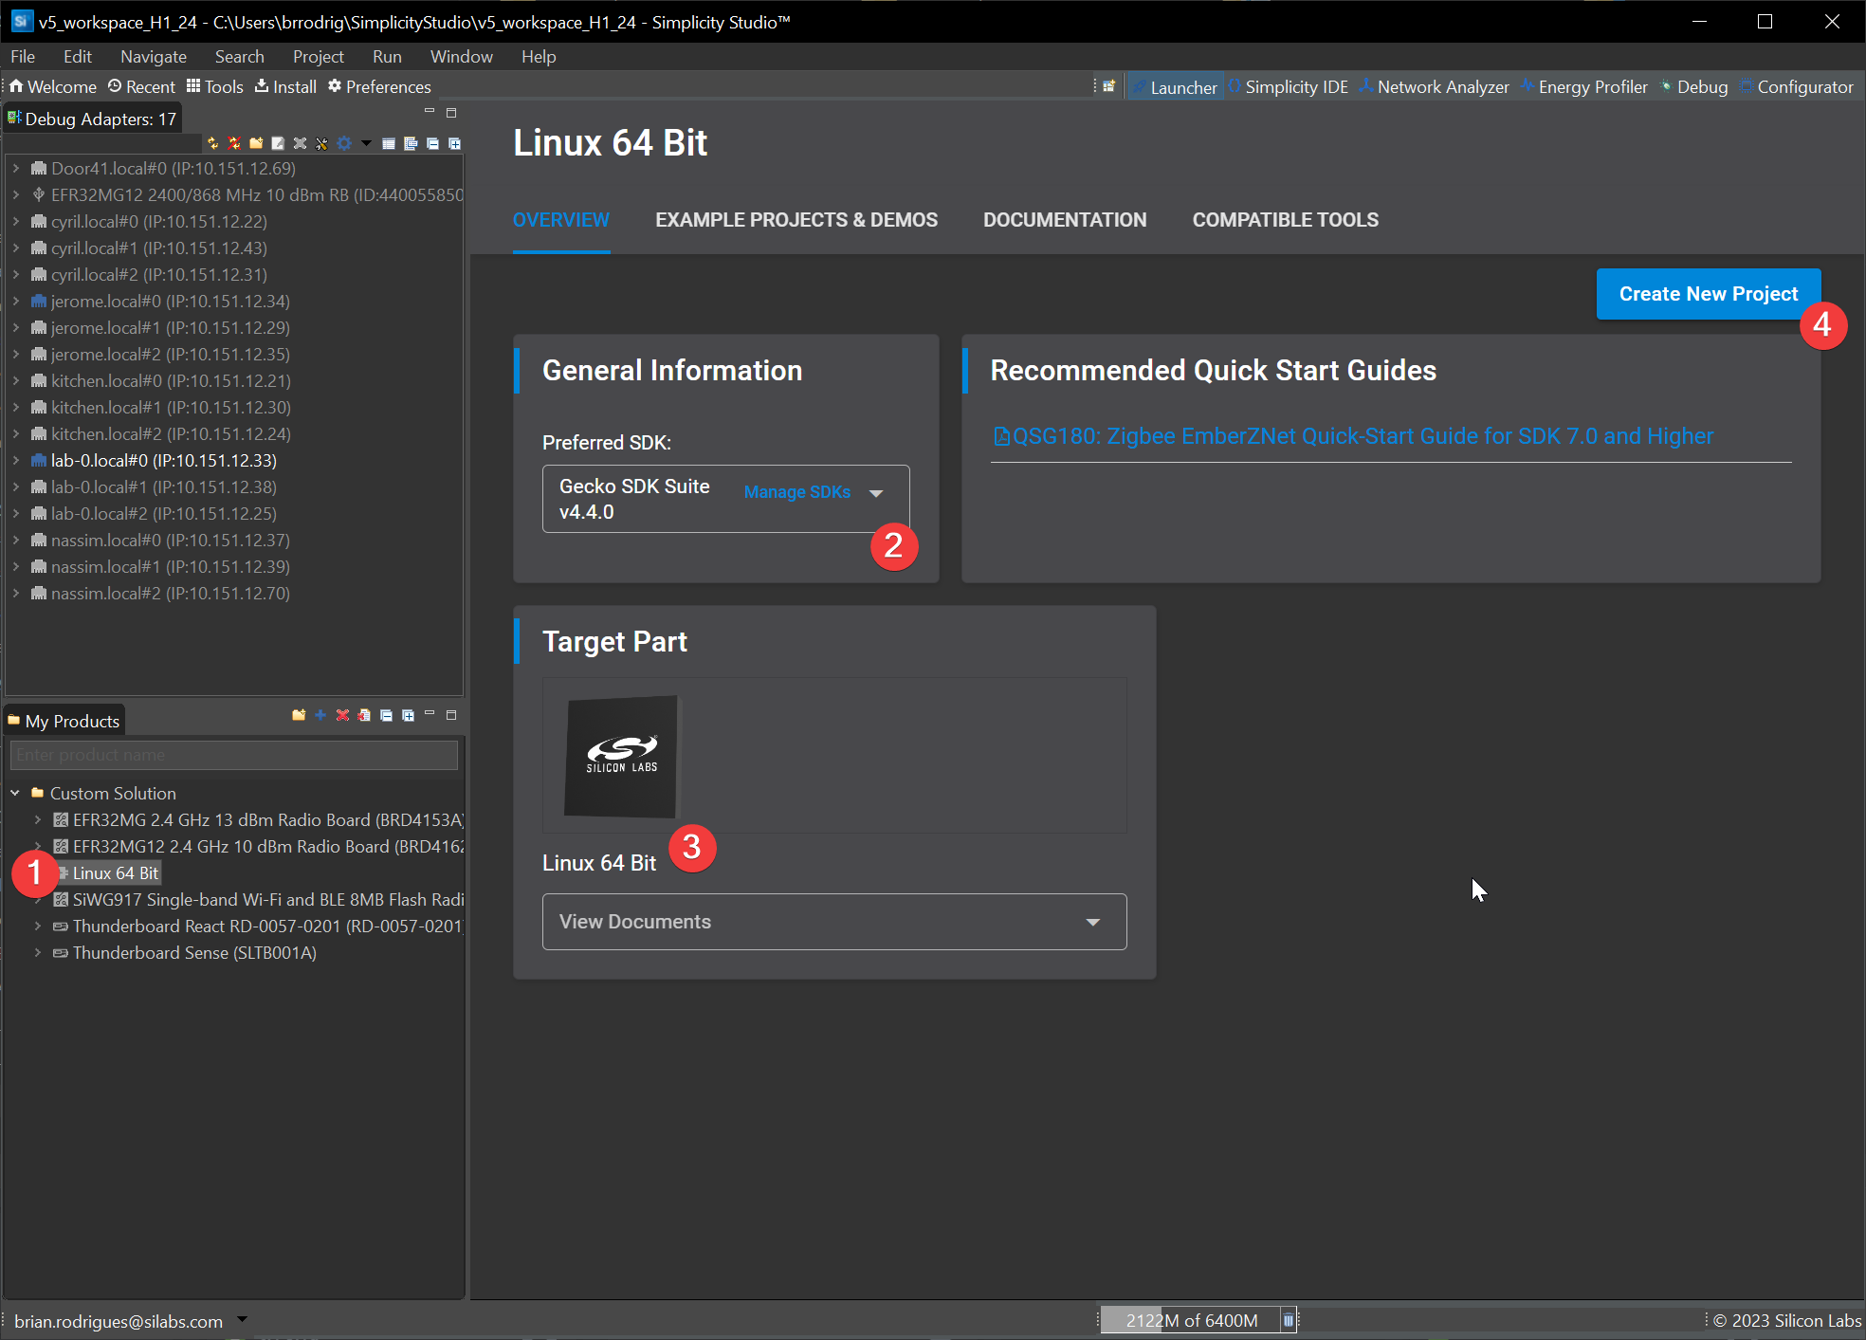Click the crossed-out refresh icon in Debug Adapters
This screenshot has width=1866, height=1340.
click(234, 143)
